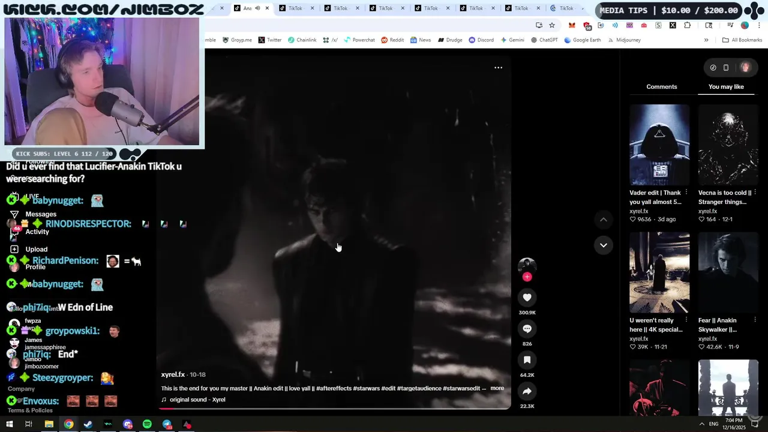Open the Twitter bookmark
Image resolution: width=768 pixels, height=432 pixels.
coord(270,40)
